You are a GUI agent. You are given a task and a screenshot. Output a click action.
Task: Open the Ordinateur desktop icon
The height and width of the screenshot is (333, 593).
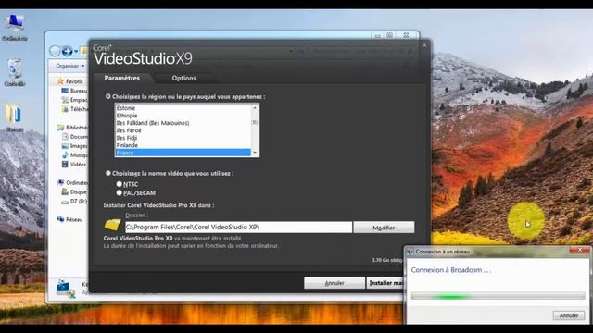[15, 27]
